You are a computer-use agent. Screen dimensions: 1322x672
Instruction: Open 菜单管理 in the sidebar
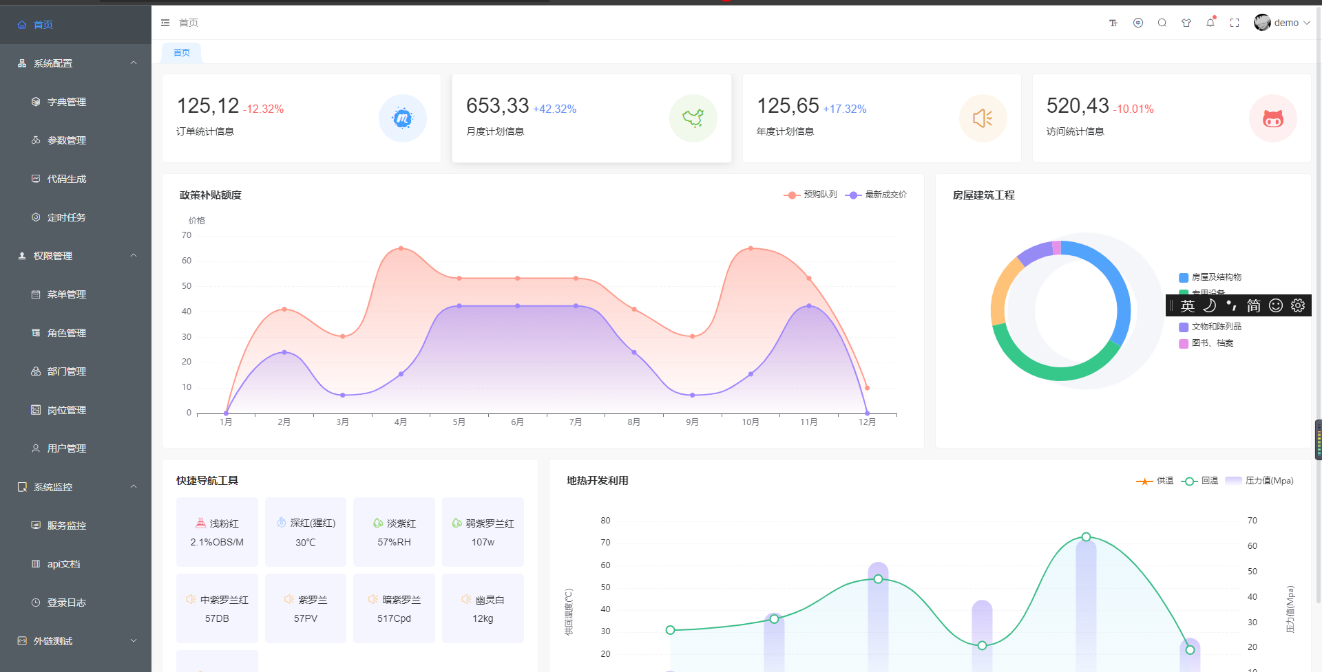[x=76, y=294]
